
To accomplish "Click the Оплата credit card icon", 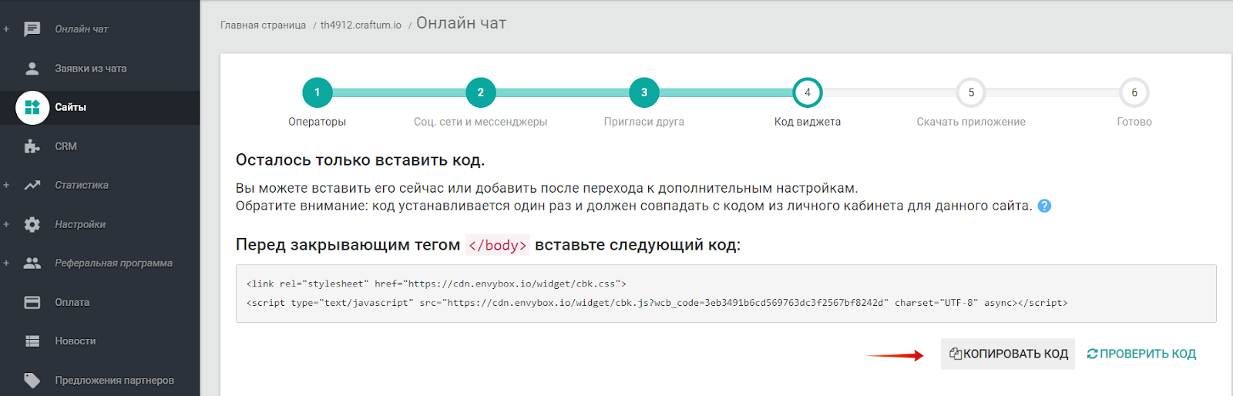I will coord(32,303).
